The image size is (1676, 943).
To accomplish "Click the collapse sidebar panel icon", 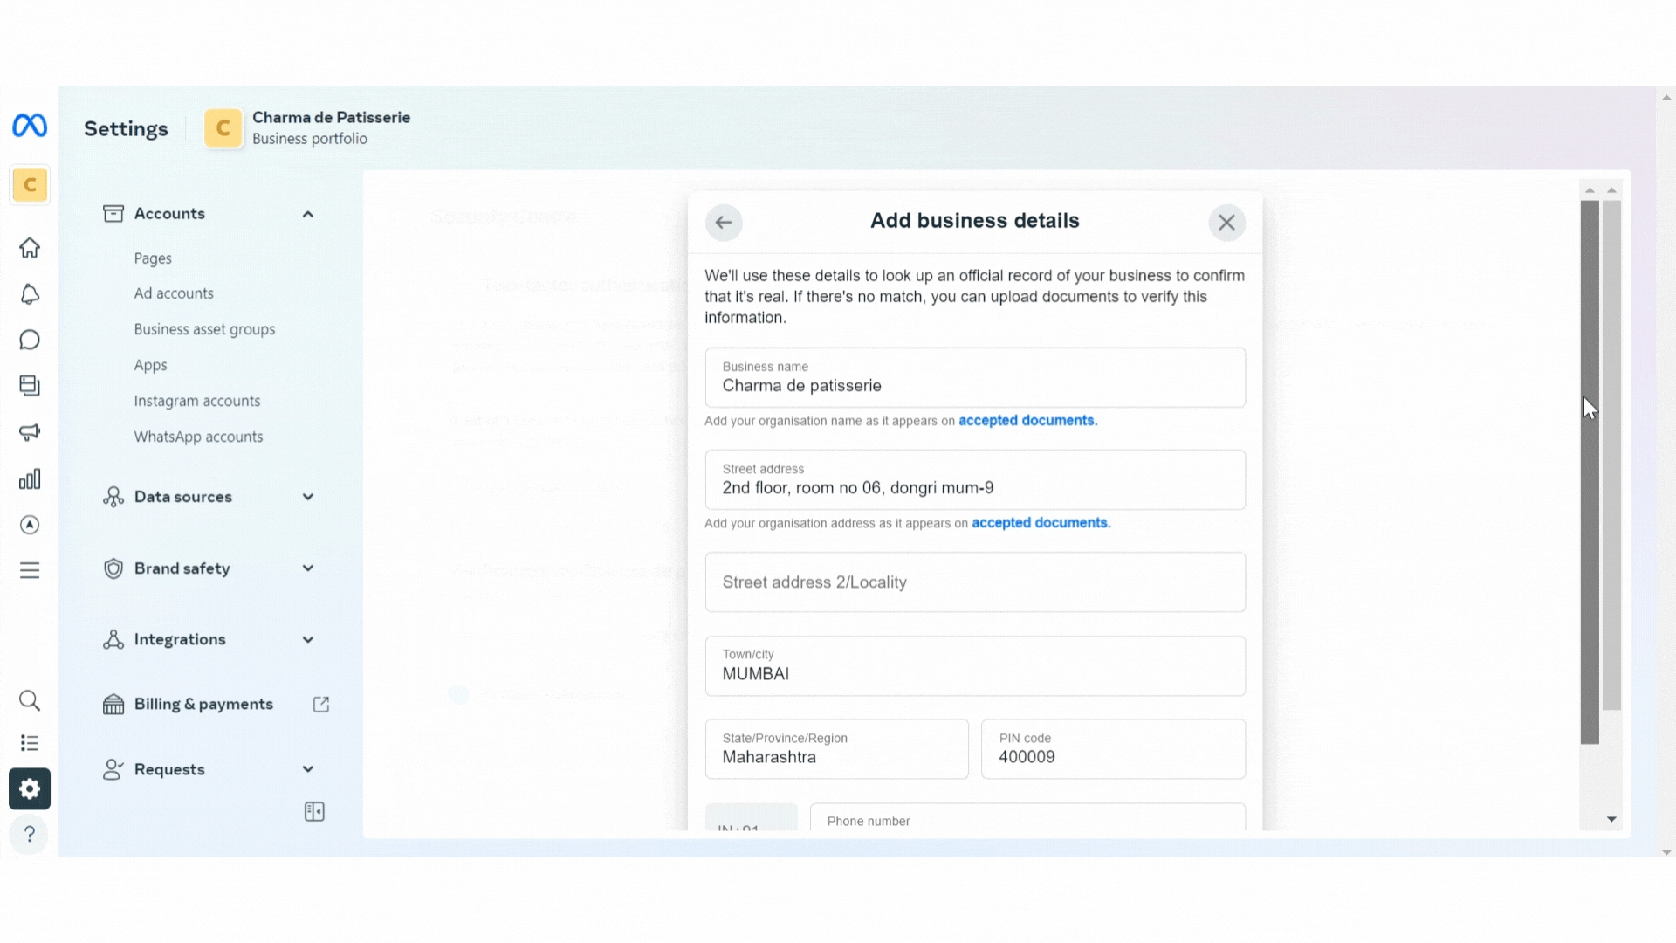I will click(x=314, y=812).
